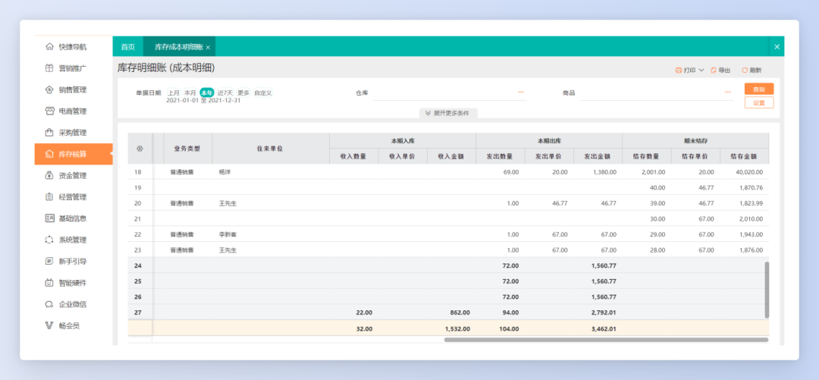Select 新手引导 in the sidebar
This screenshot has width=819, height=380.
(x=73, y=261)
